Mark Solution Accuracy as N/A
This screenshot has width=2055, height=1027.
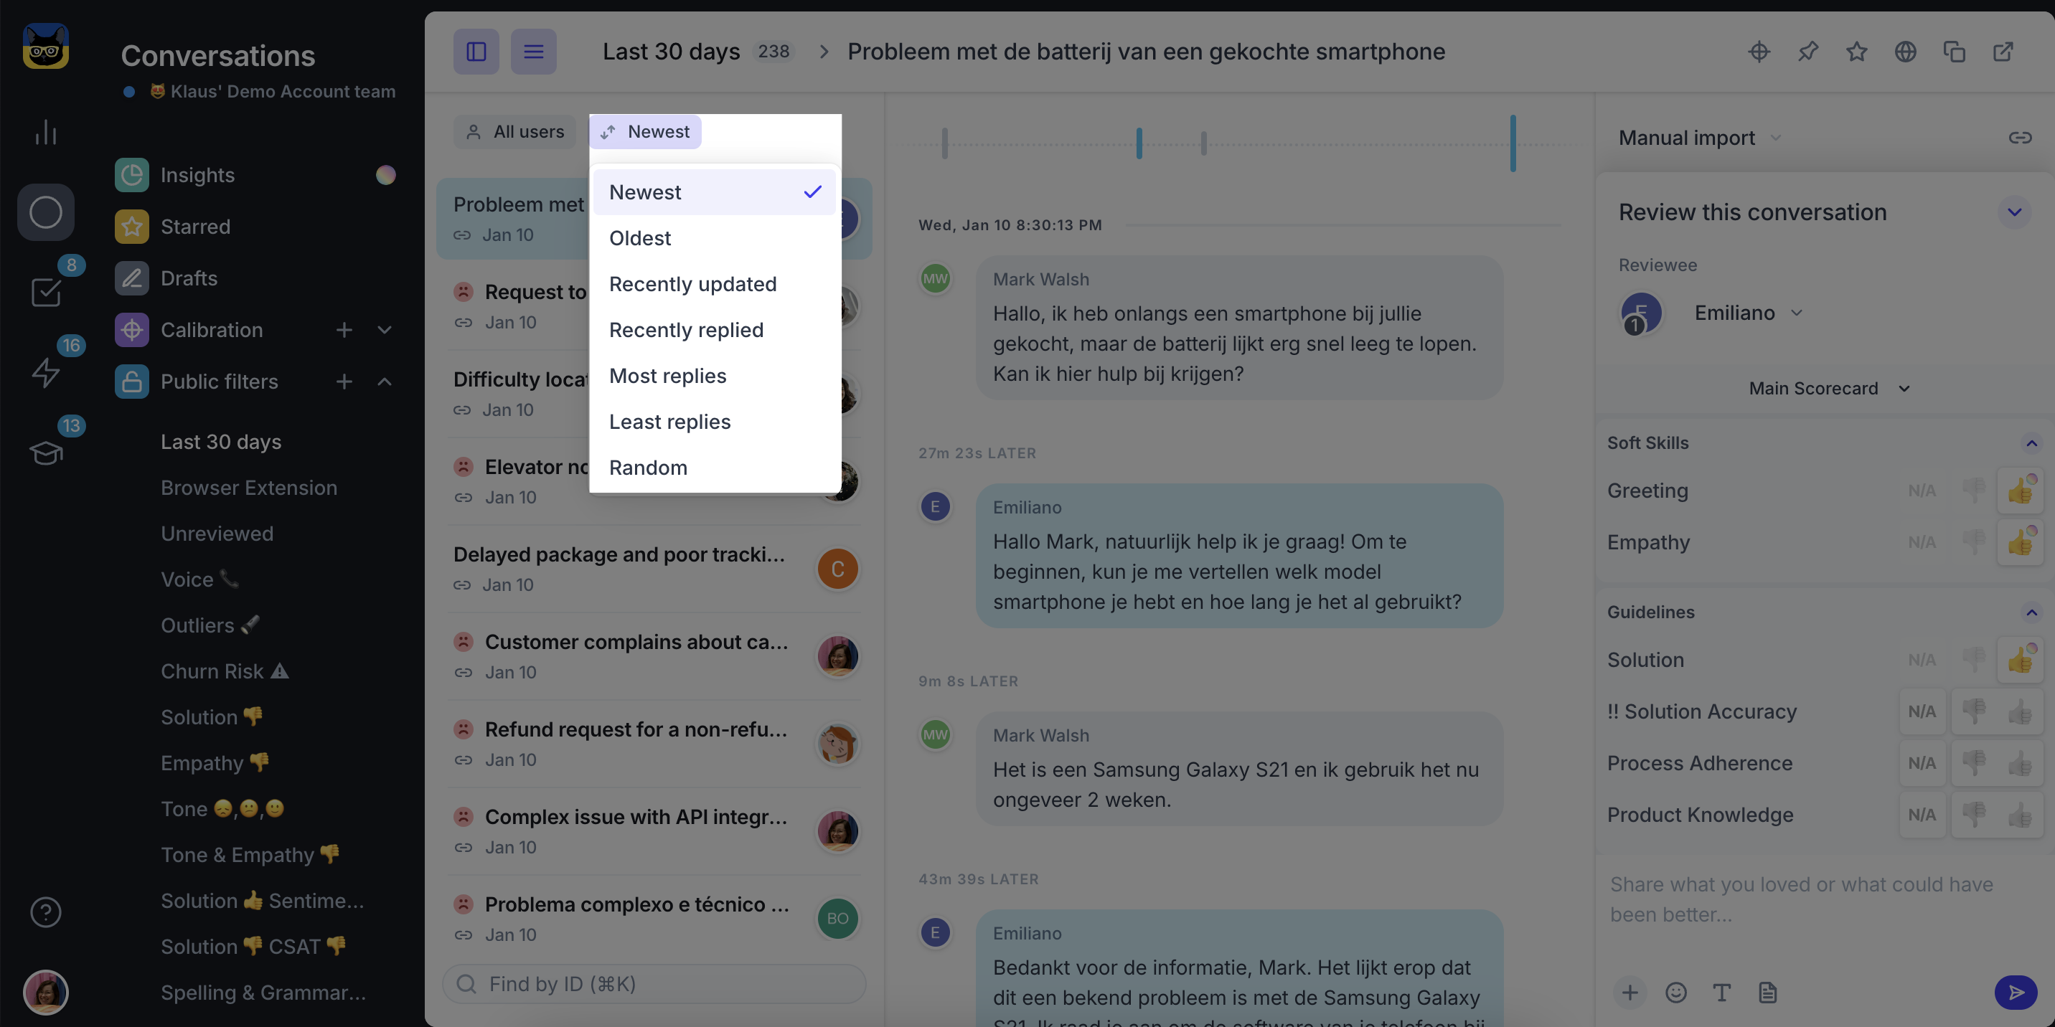point(1921,711)
